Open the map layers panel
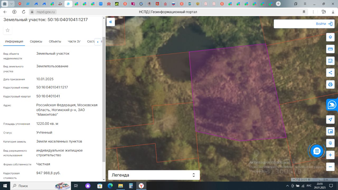The height and width of the screenshot is (190, 338). [x=330, y=37]
